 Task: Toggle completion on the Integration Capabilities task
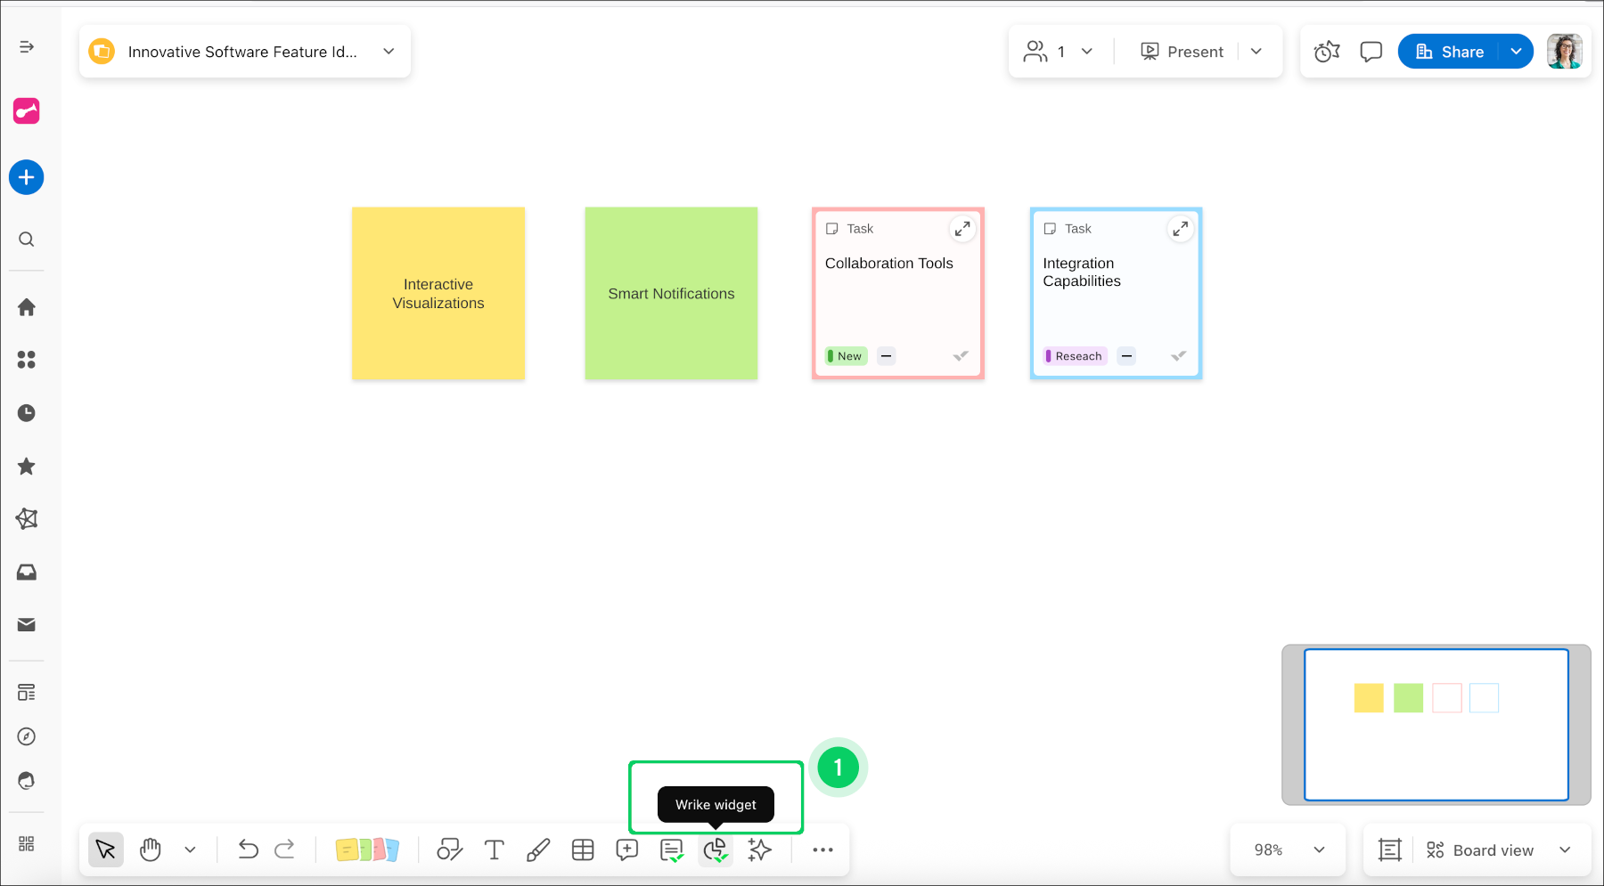1178,355
